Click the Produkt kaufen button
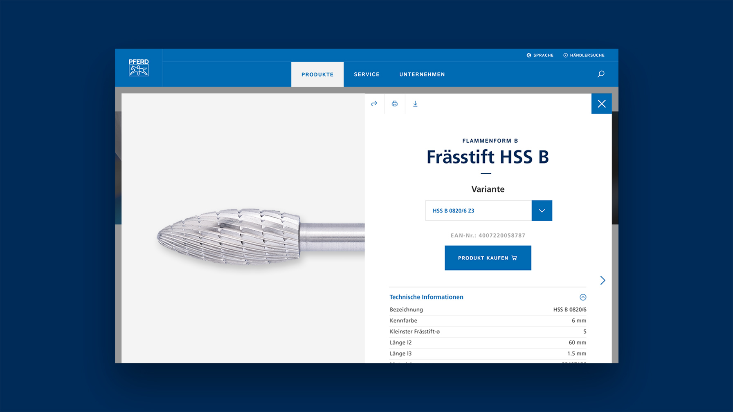 coord(488,258)
